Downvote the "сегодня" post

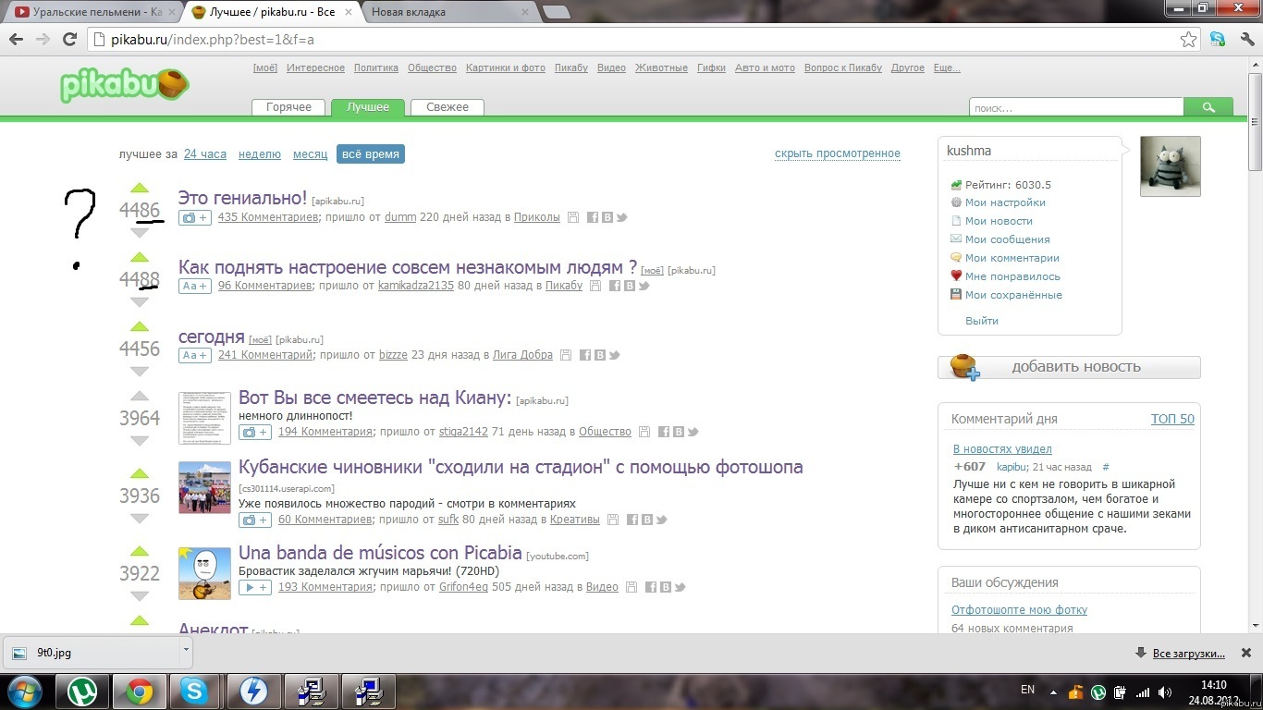[x=140, y=372]
